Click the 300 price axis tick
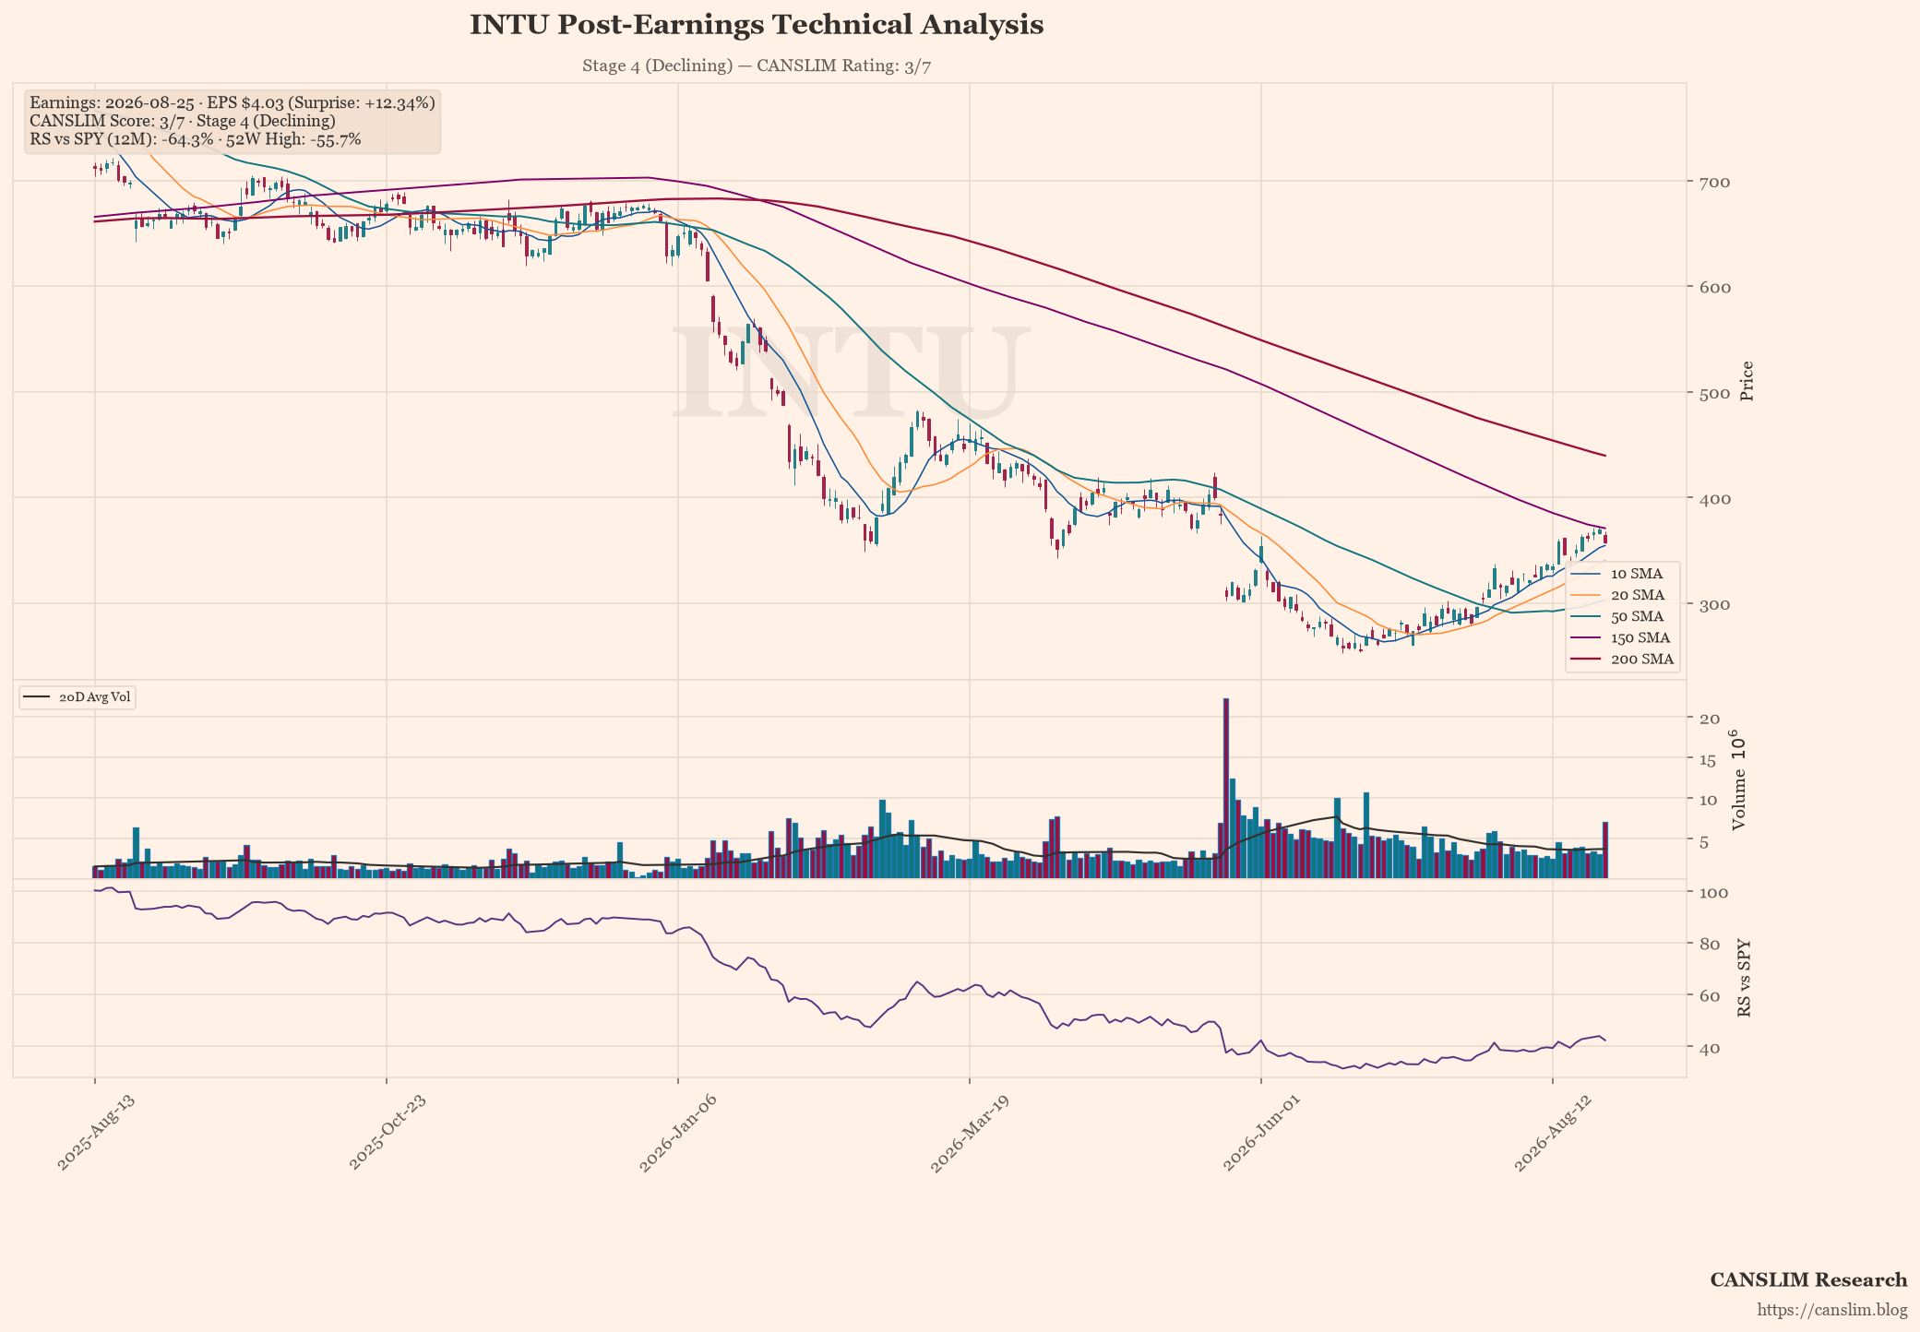Screen dimensions: 1920x1332 pos(1713,604)
